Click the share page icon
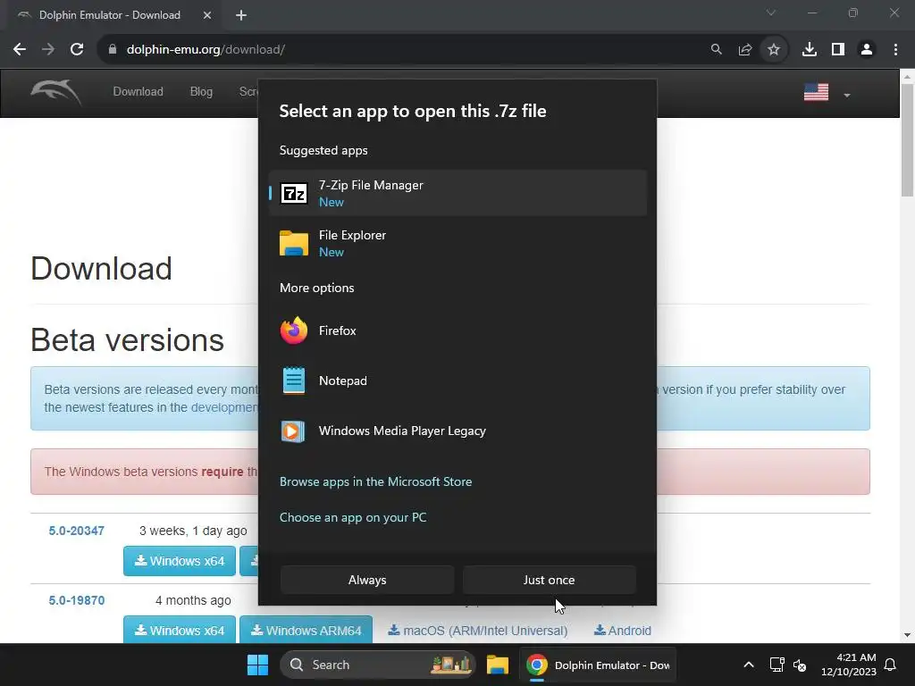Viewport: 915px width, 686px height. click(745, 50)
